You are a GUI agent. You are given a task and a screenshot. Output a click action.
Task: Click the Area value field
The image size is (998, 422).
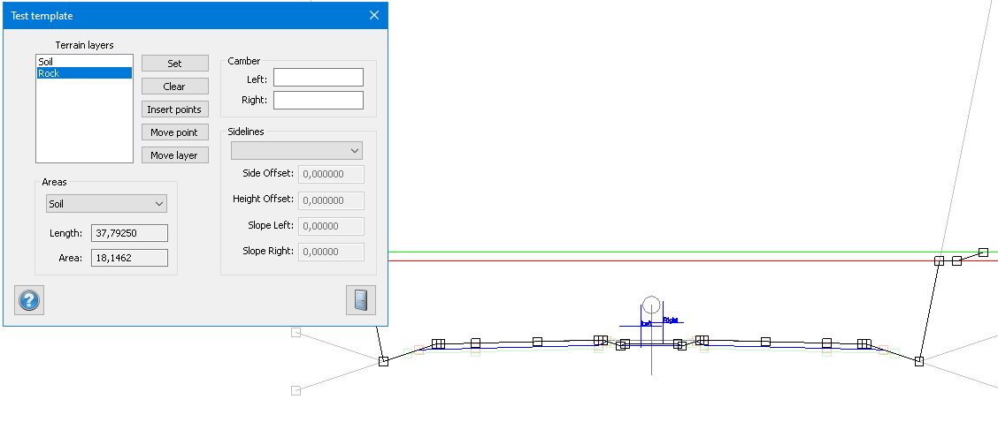(x=129, y=258)
